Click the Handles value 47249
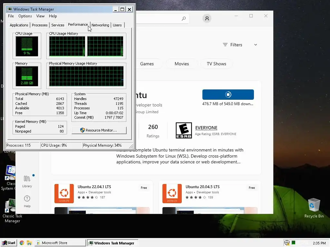Viewport: 330px width, 247px height. coord(118,99)
